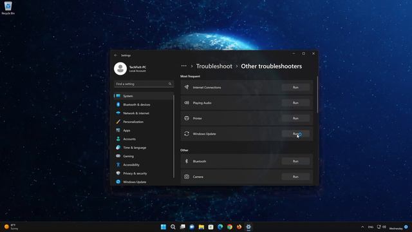The height and width of the screenshot is (232, 412).
Task: Open Windows Update in the sidebar
Action: [x=144, y=182]
